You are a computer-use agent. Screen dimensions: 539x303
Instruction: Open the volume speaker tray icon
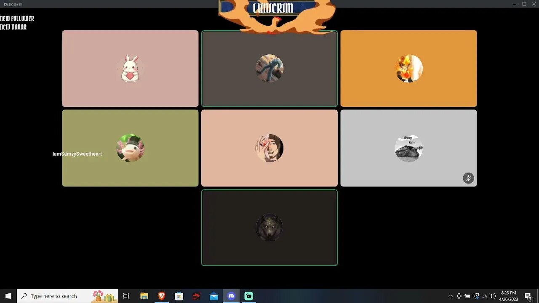[493, 296]
